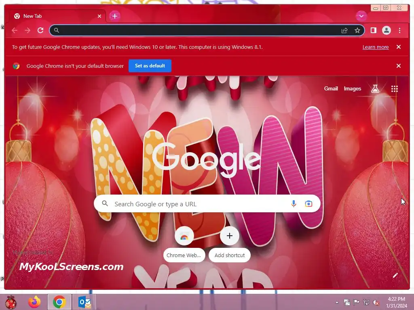
Task: Start voice search with microphone icon
Action: pos(294,203)
